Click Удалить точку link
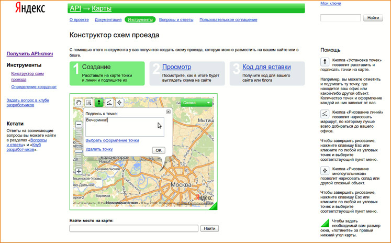The image size is (391, 243). 99,149
